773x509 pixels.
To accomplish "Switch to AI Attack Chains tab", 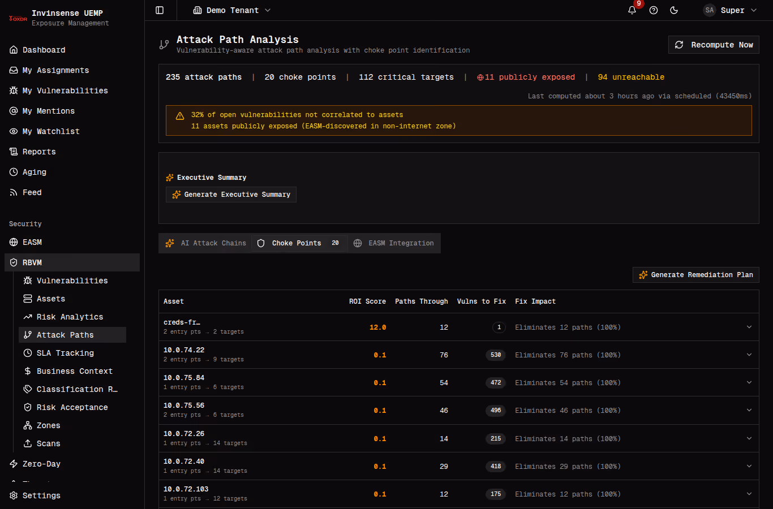I will [x=206, y=243].
